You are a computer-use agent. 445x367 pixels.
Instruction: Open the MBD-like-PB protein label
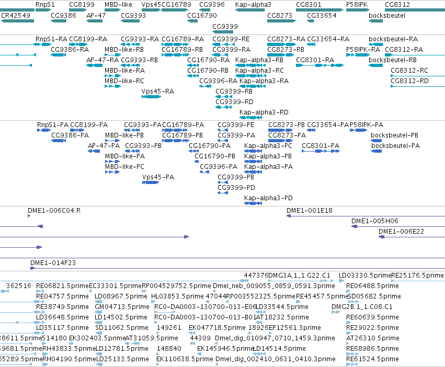click(x=124, y=135)
